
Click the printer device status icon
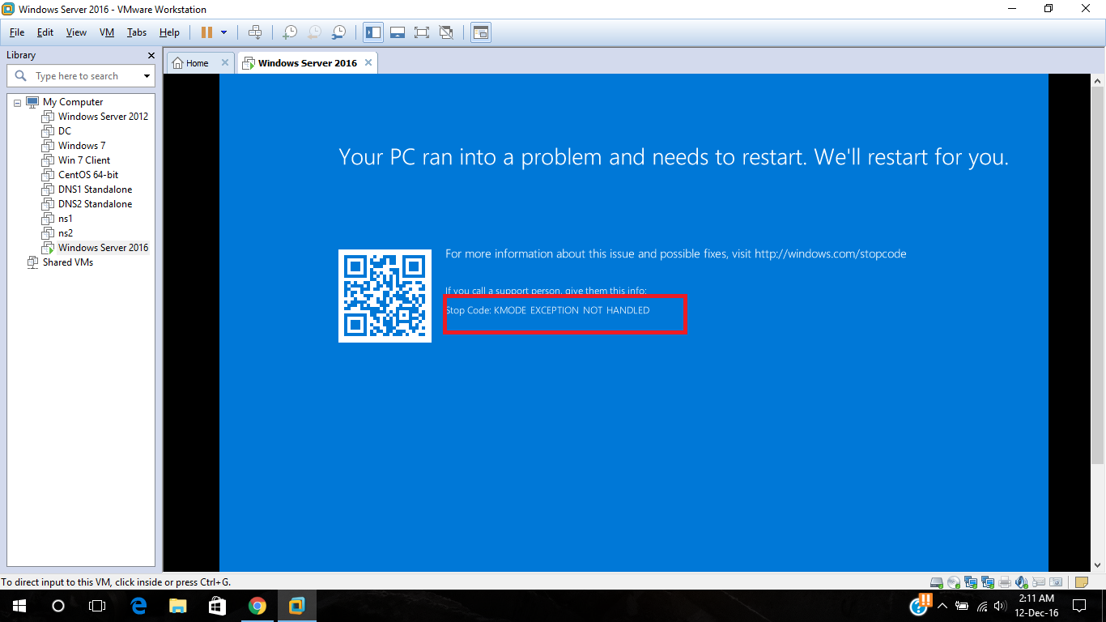(x=1005, y=582)
